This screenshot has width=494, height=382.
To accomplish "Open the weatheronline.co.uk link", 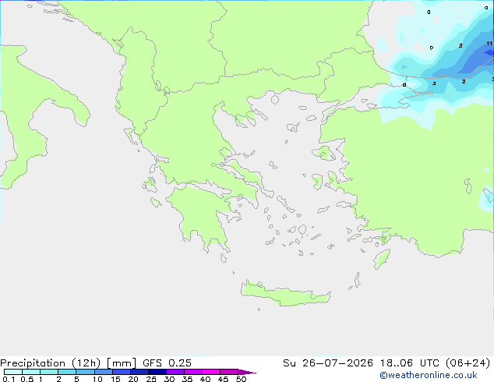I will coord(429,375).
